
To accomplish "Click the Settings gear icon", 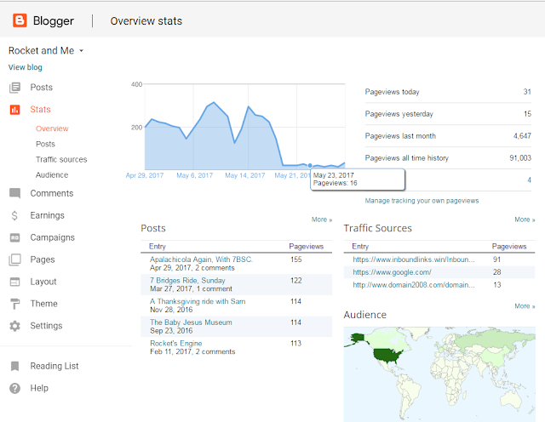I will tap(14, 326).
